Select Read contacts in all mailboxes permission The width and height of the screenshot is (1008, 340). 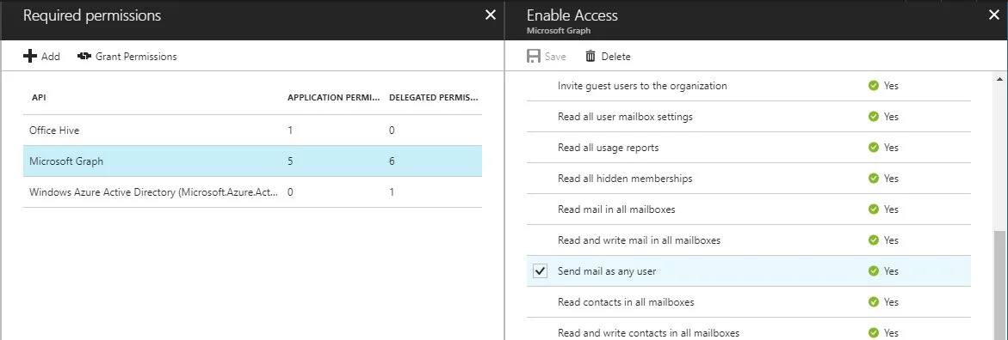(x=748, y=301)
